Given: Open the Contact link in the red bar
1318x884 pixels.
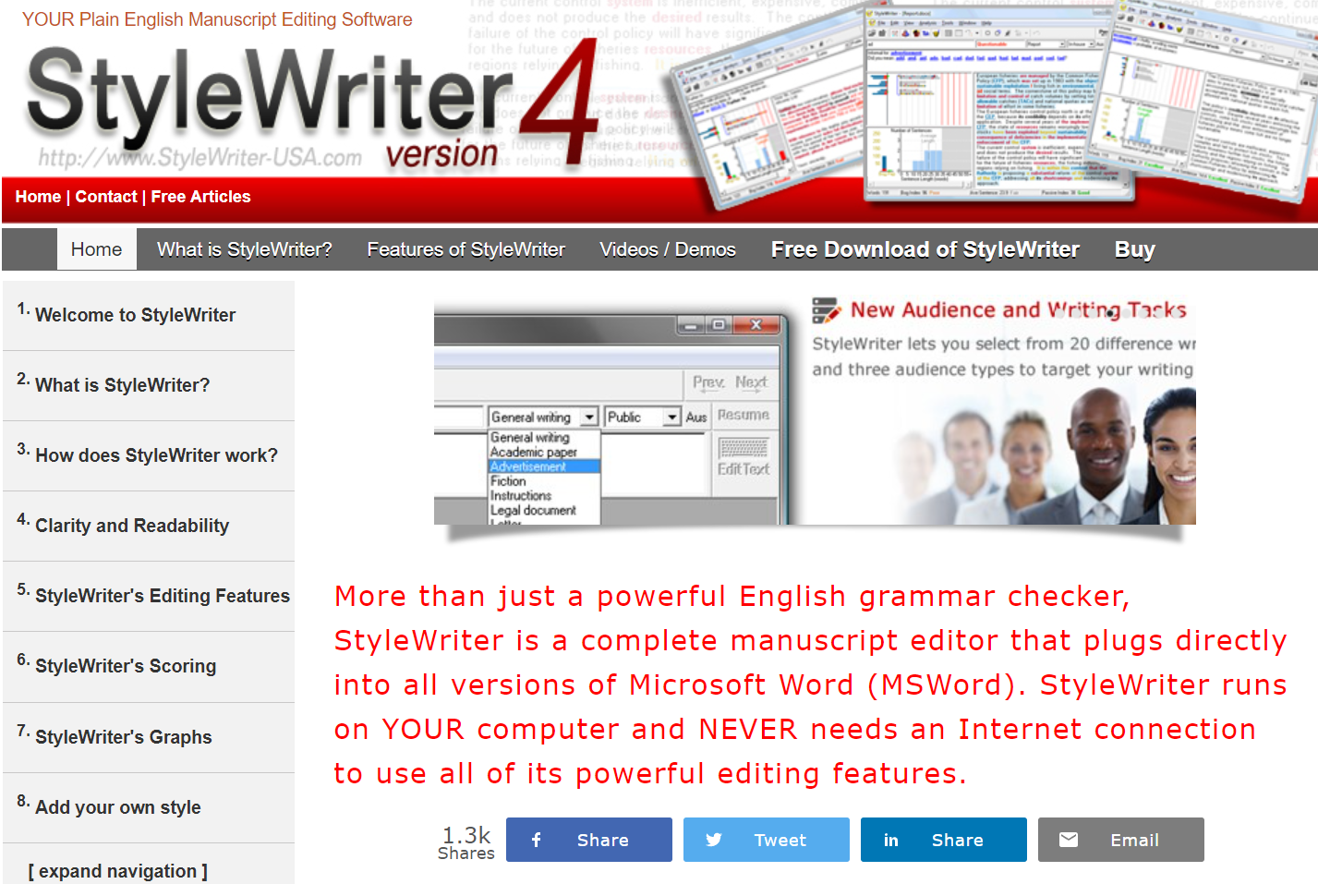Looking at the screenshot, I should 106,197.
